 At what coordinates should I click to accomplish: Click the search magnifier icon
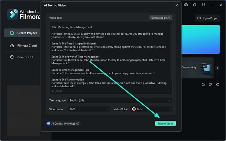coord(203,84)
